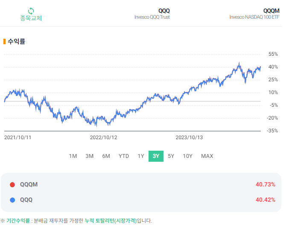Show the MAX time range

tap(207, 156)
